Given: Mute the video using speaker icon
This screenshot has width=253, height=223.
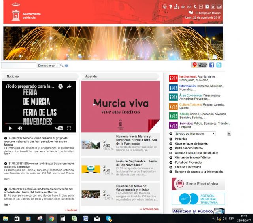Looking at the screenshot, I should point(20,128).
